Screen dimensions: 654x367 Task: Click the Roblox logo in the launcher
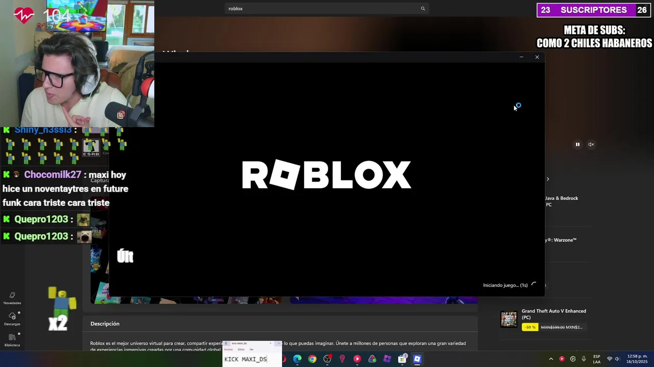click(x=326, y=175)
